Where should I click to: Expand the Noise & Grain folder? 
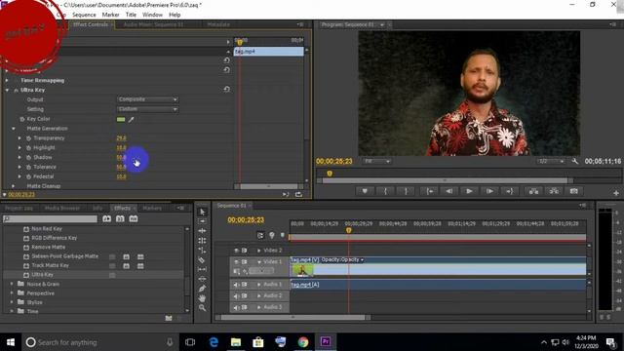tap(12, 284)
